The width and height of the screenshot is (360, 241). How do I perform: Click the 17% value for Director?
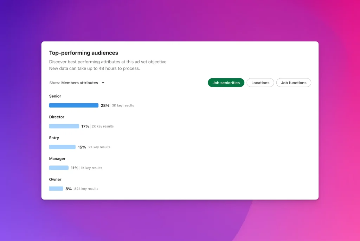tap(85, 126)
